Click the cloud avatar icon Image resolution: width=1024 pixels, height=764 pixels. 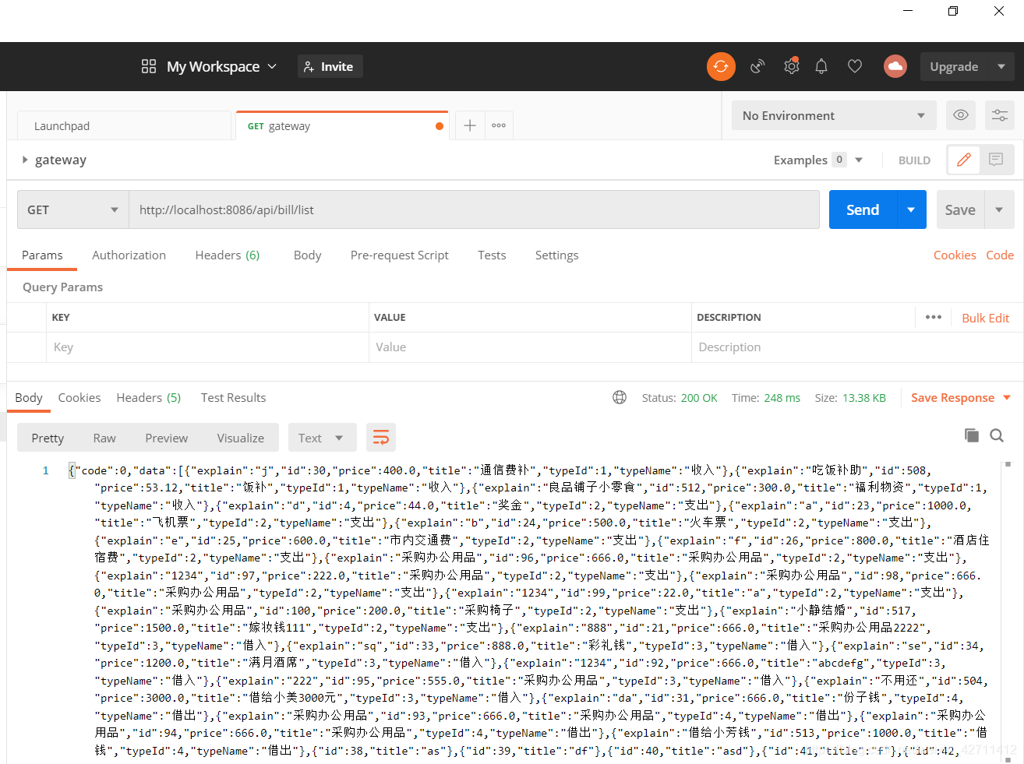pyautogui.click(x=895, y=66)
